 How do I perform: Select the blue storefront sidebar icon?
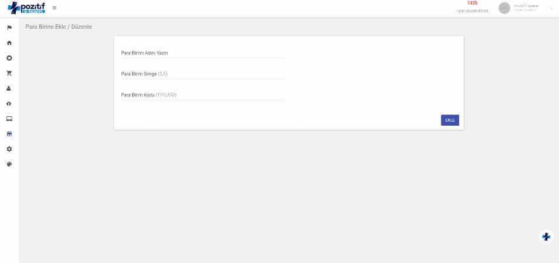point(9,134)
